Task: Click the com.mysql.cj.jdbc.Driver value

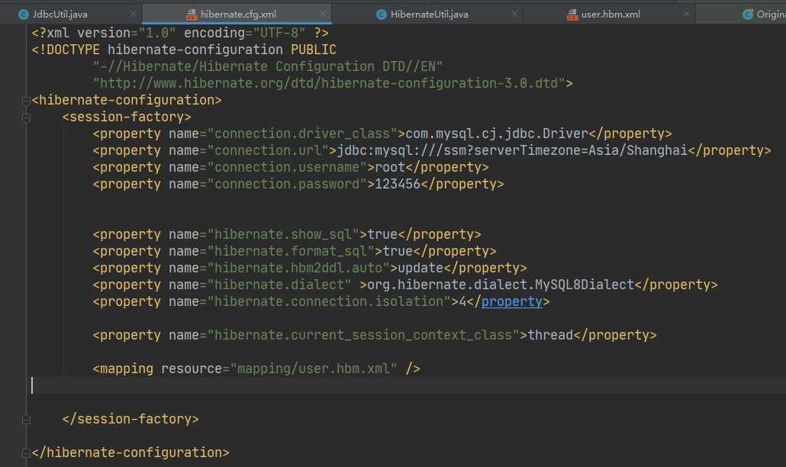Action: click(x=496, y=134)
